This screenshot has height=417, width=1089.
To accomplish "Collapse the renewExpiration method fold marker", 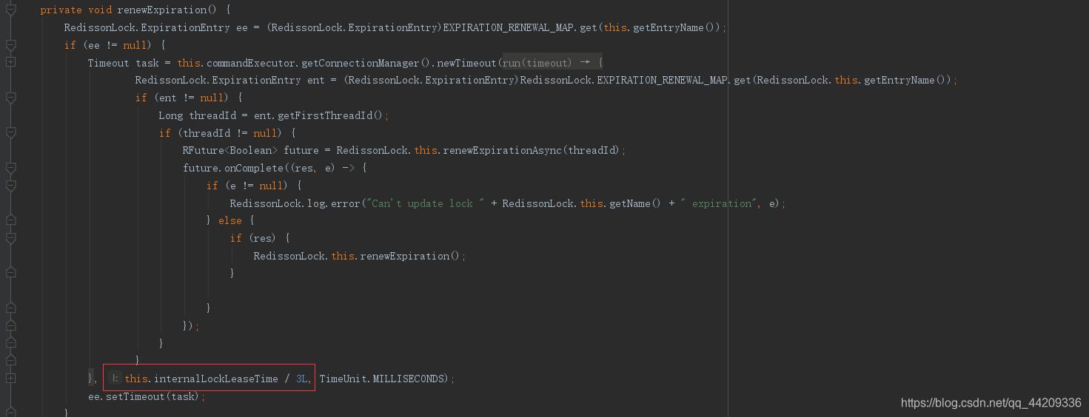I will pyautogui.click(x=10, y=10).
